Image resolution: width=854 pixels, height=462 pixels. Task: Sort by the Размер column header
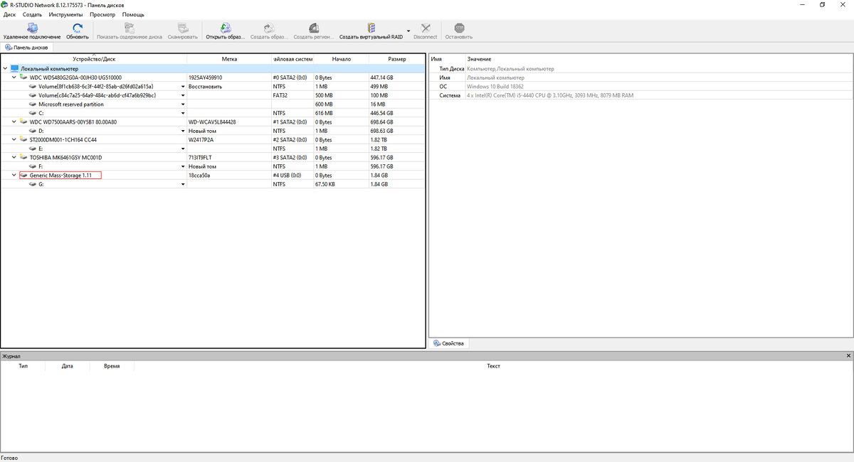pyautogui.click(x=397, y=59)
